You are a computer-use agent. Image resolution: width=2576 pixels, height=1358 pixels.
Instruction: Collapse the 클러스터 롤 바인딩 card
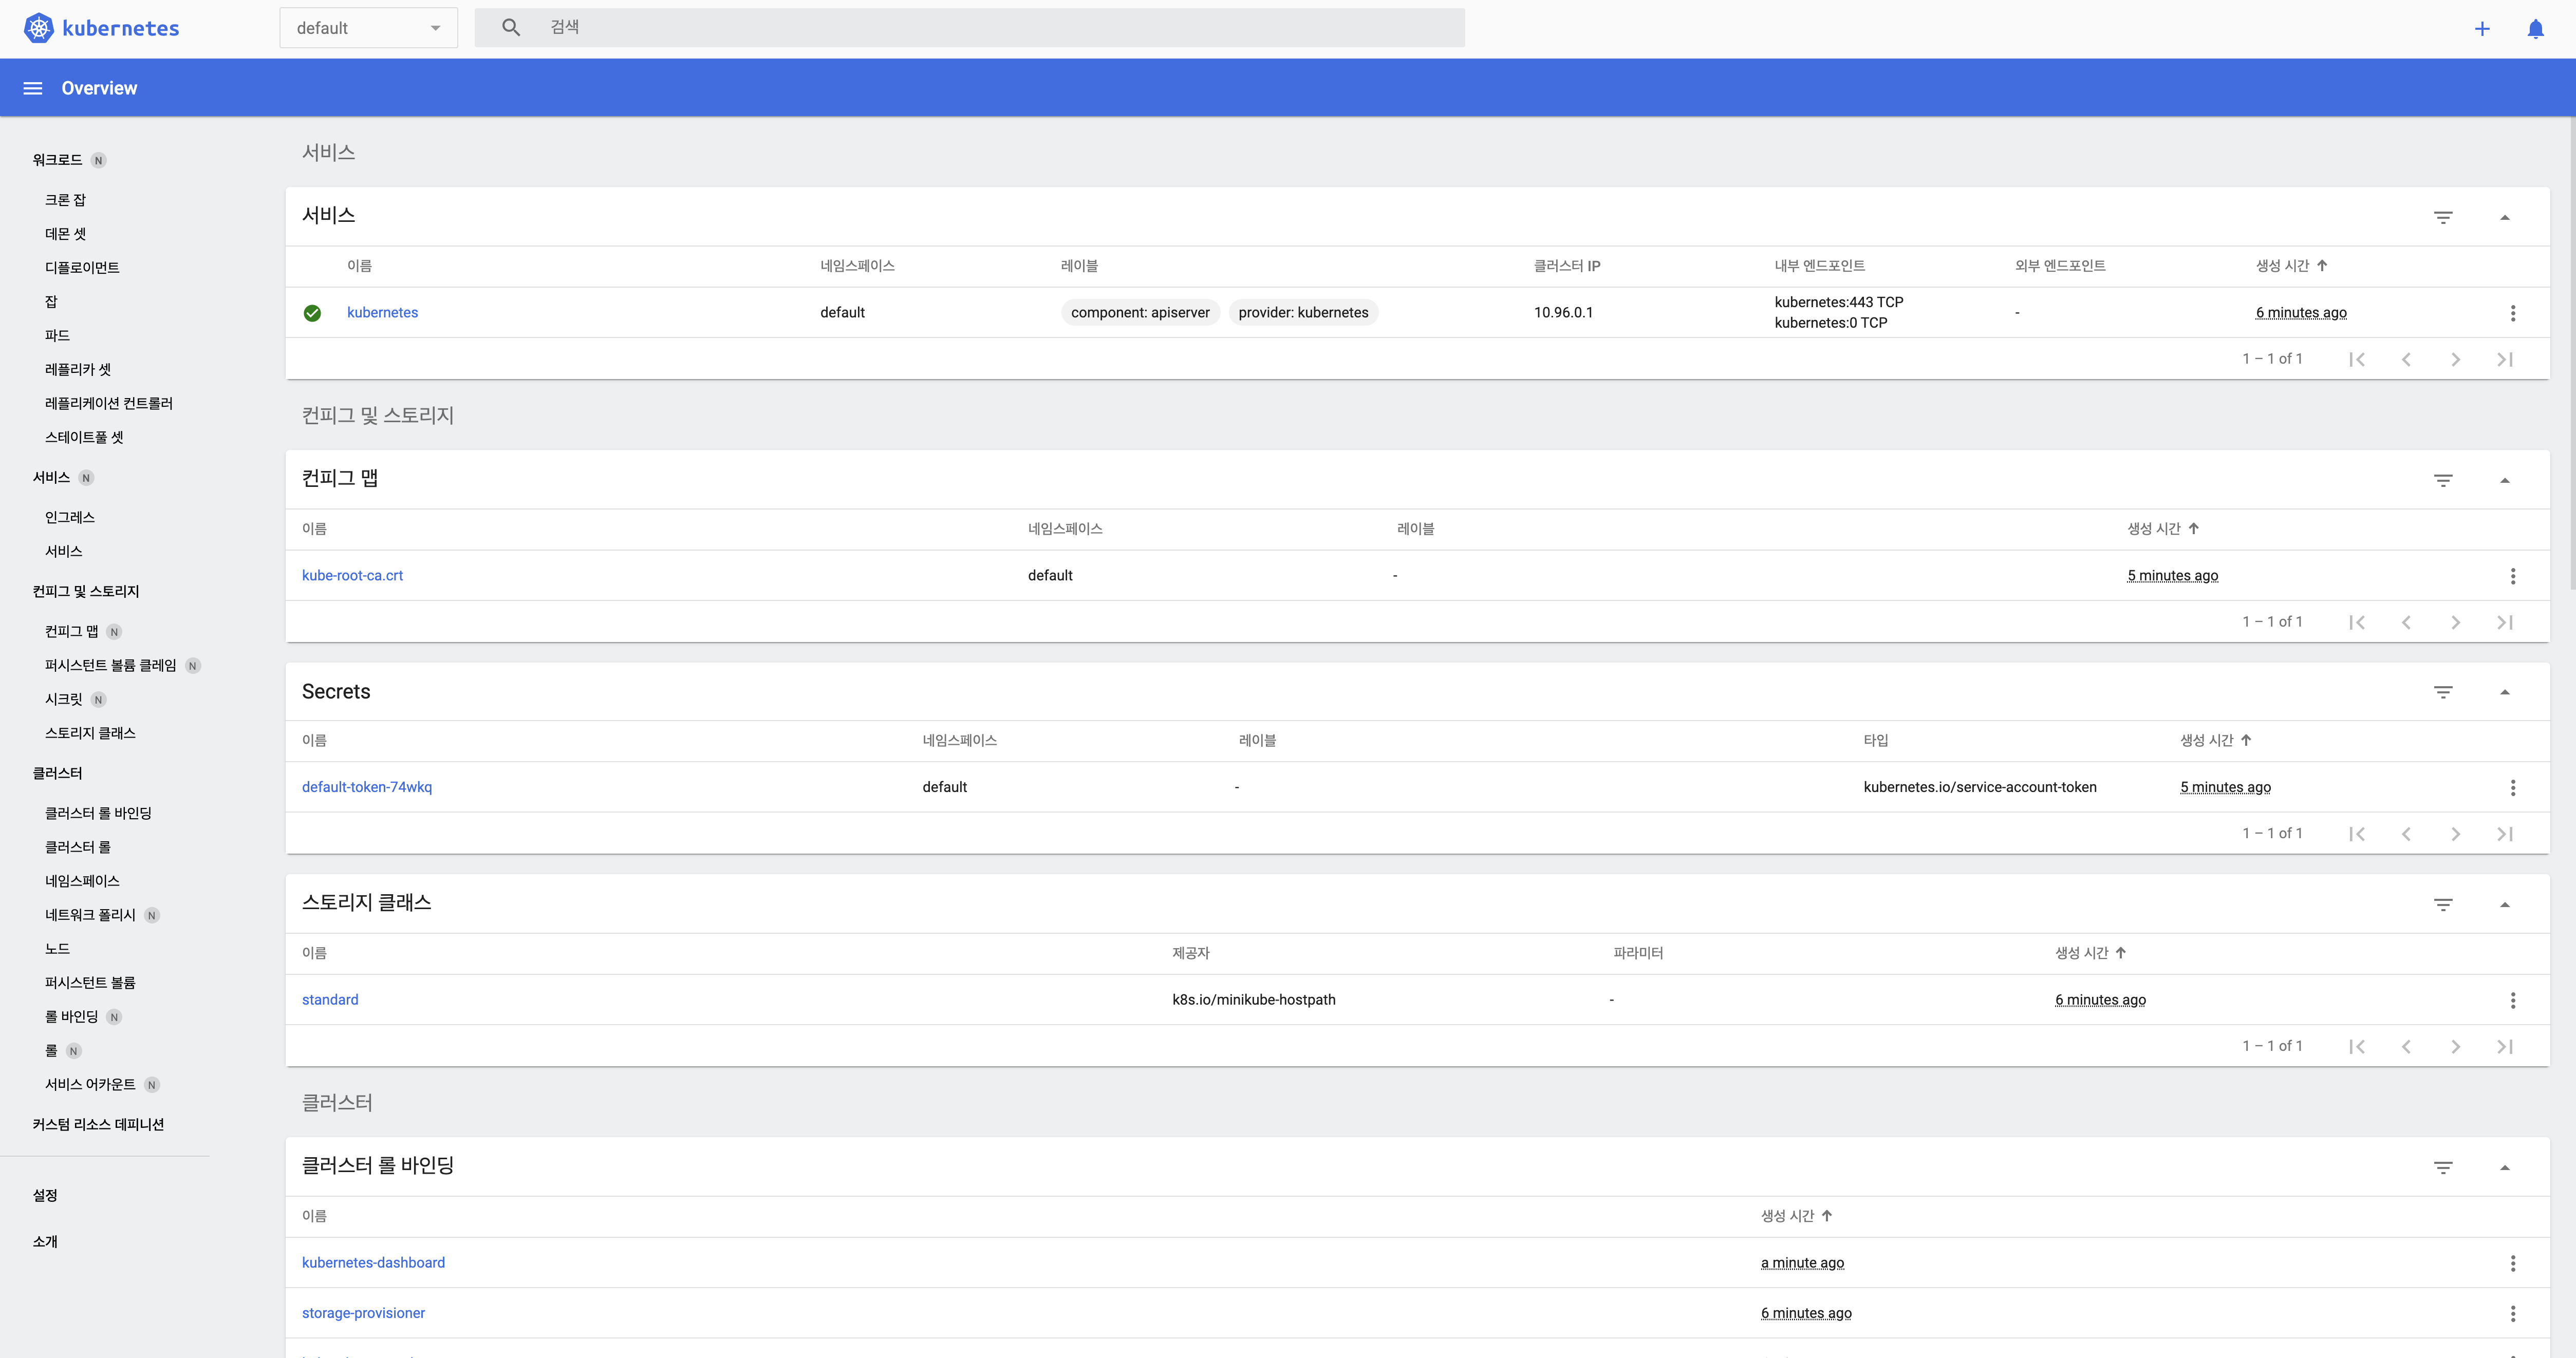(2505, 1168)
